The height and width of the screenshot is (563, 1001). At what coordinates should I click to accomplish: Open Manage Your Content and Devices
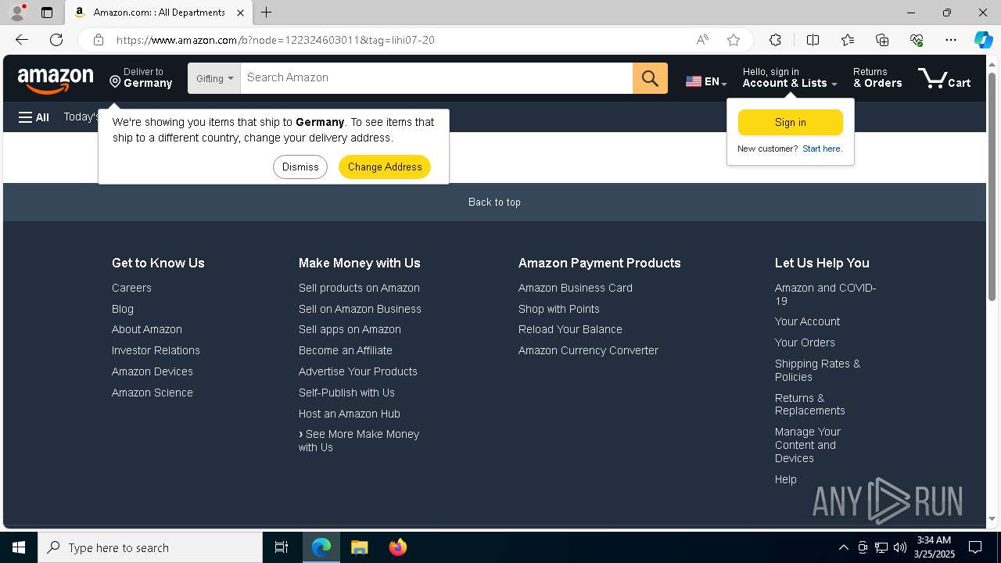tap(808, 445)
